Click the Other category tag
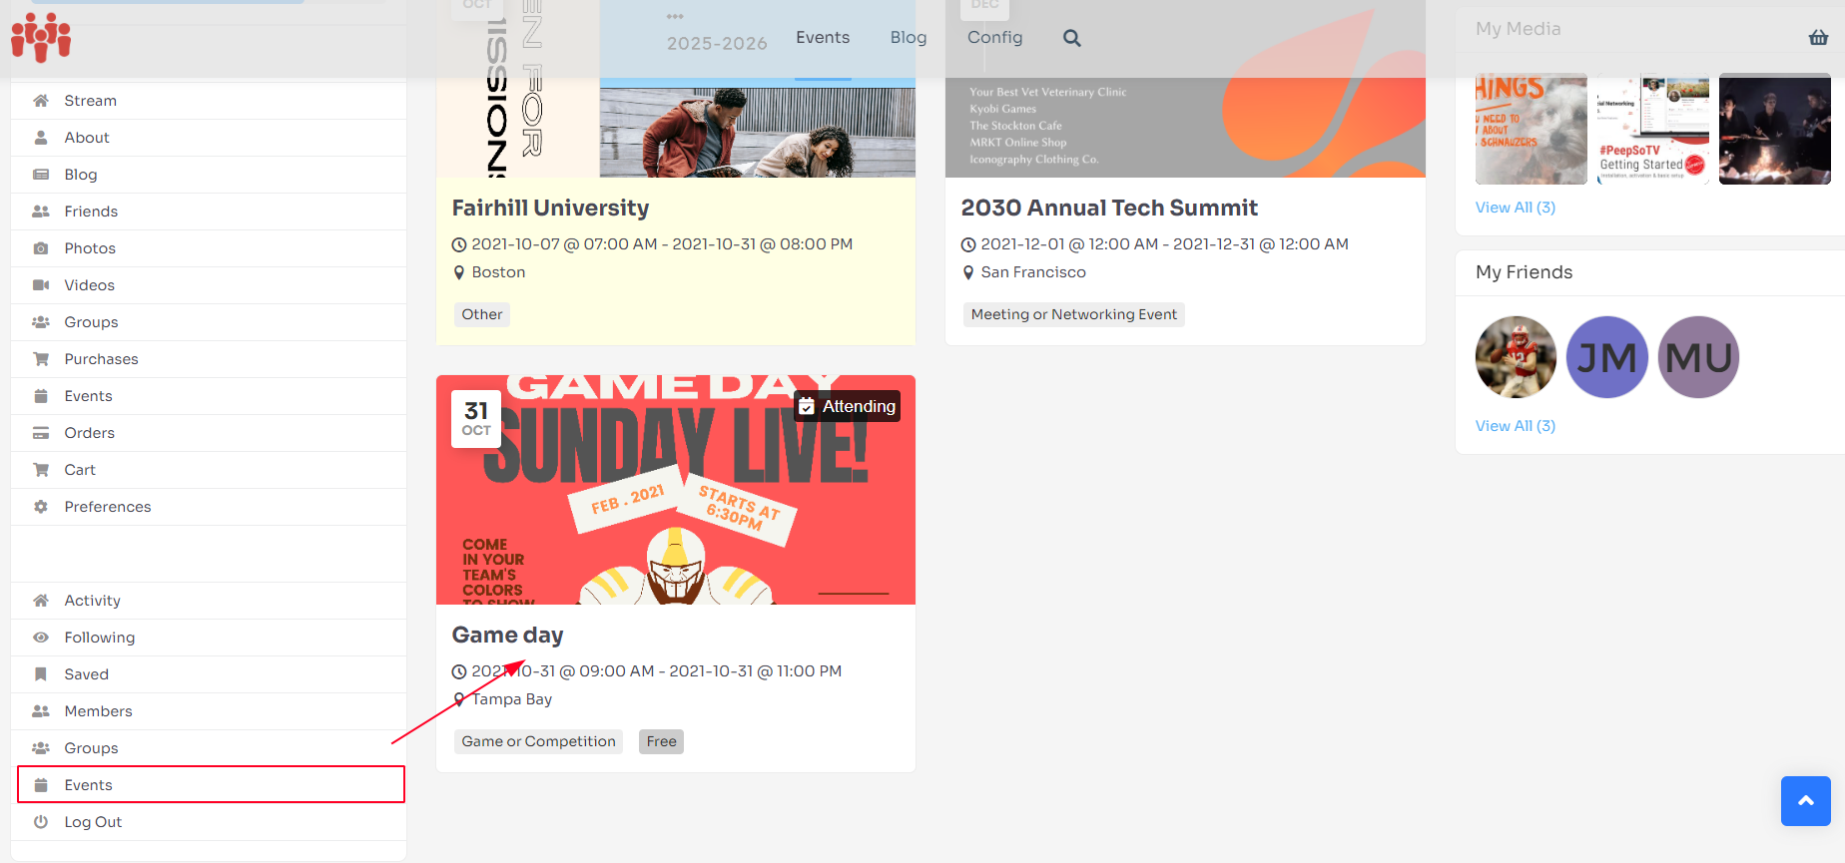Image resolution: width=1845 pixels, height=863 pixels. pos(482,314)
